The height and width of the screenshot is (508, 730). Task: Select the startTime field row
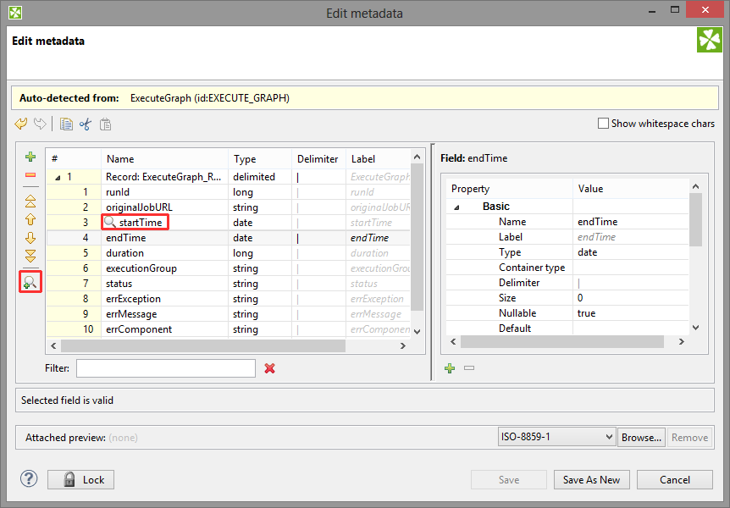141,223
